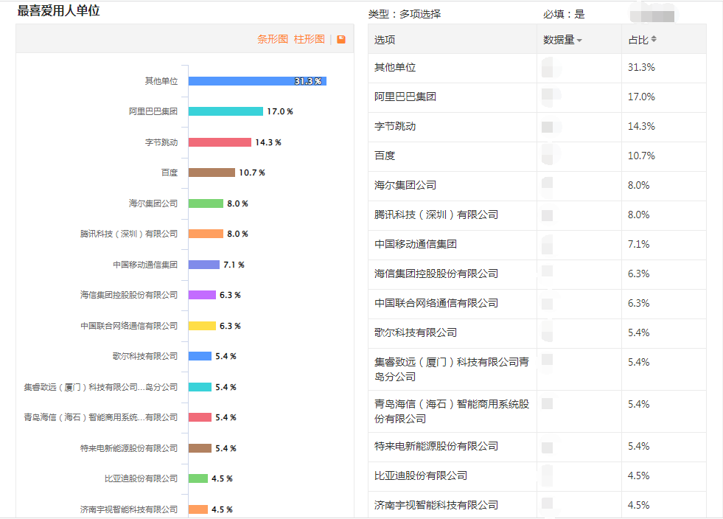
Task: Sort by 占比 using the sort arrows
Action: (x=654, y=39)
